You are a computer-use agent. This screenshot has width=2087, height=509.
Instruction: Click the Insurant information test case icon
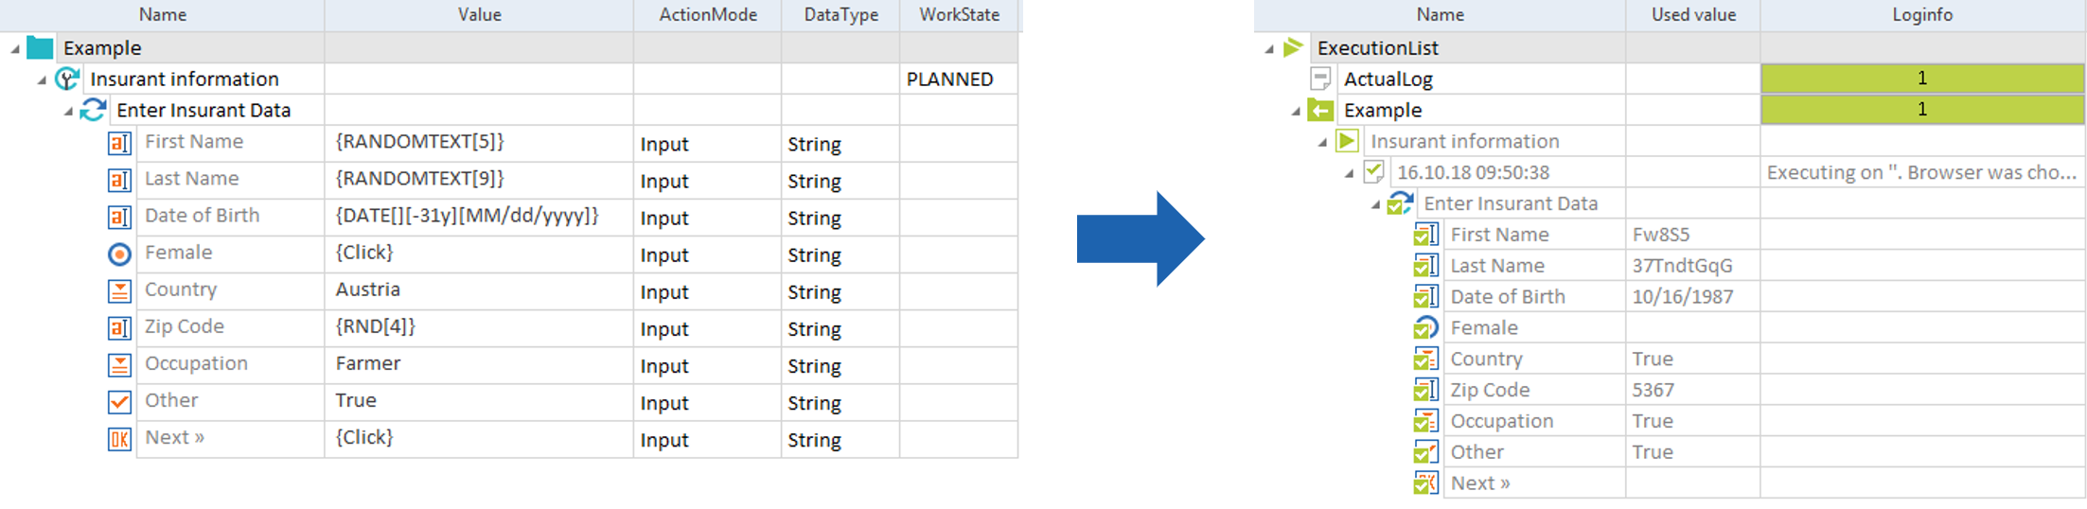point(67,79)
